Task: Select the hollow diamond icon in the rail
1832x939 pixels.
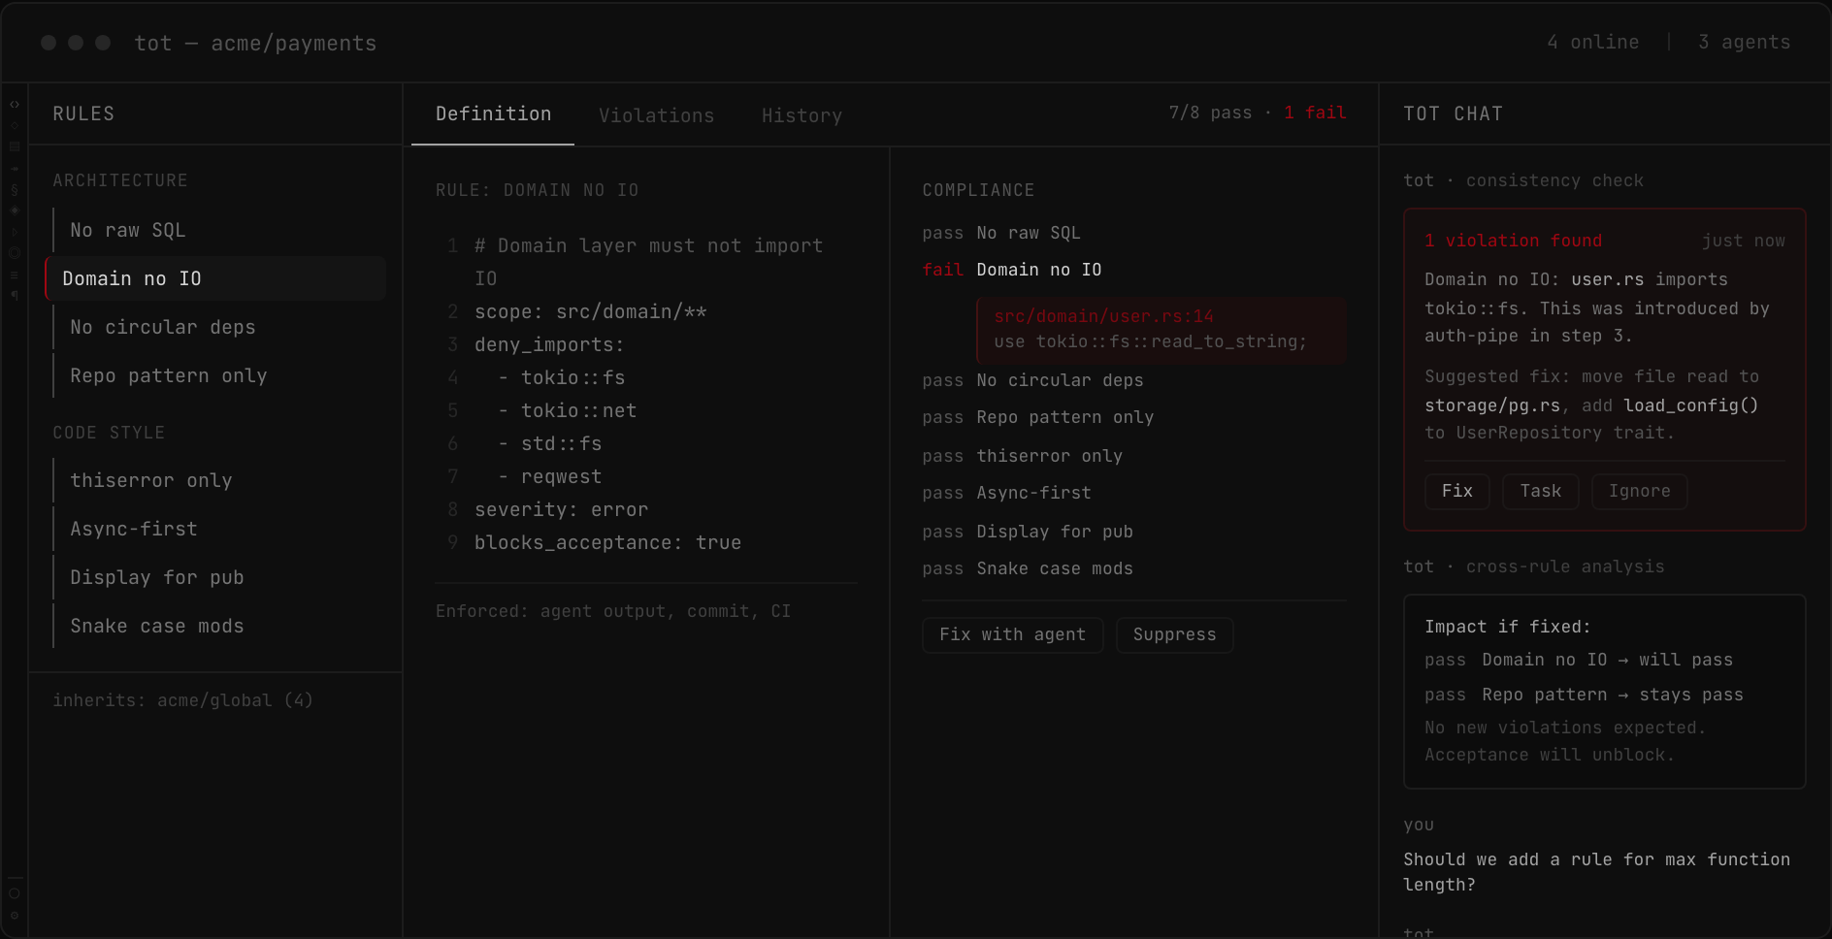Action: pyautogui.click(x=15, y=125)
